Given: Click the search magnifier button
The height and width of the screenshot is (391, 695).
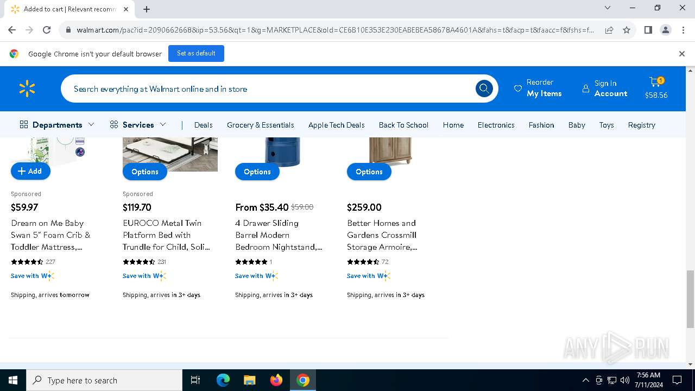Looking at the screenshot, I should (484, 89).
